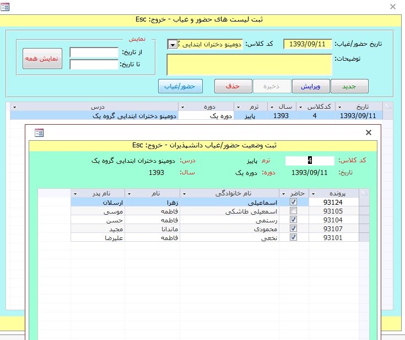
Task: Click father name حسن cell
Action: tap(98, 220)
